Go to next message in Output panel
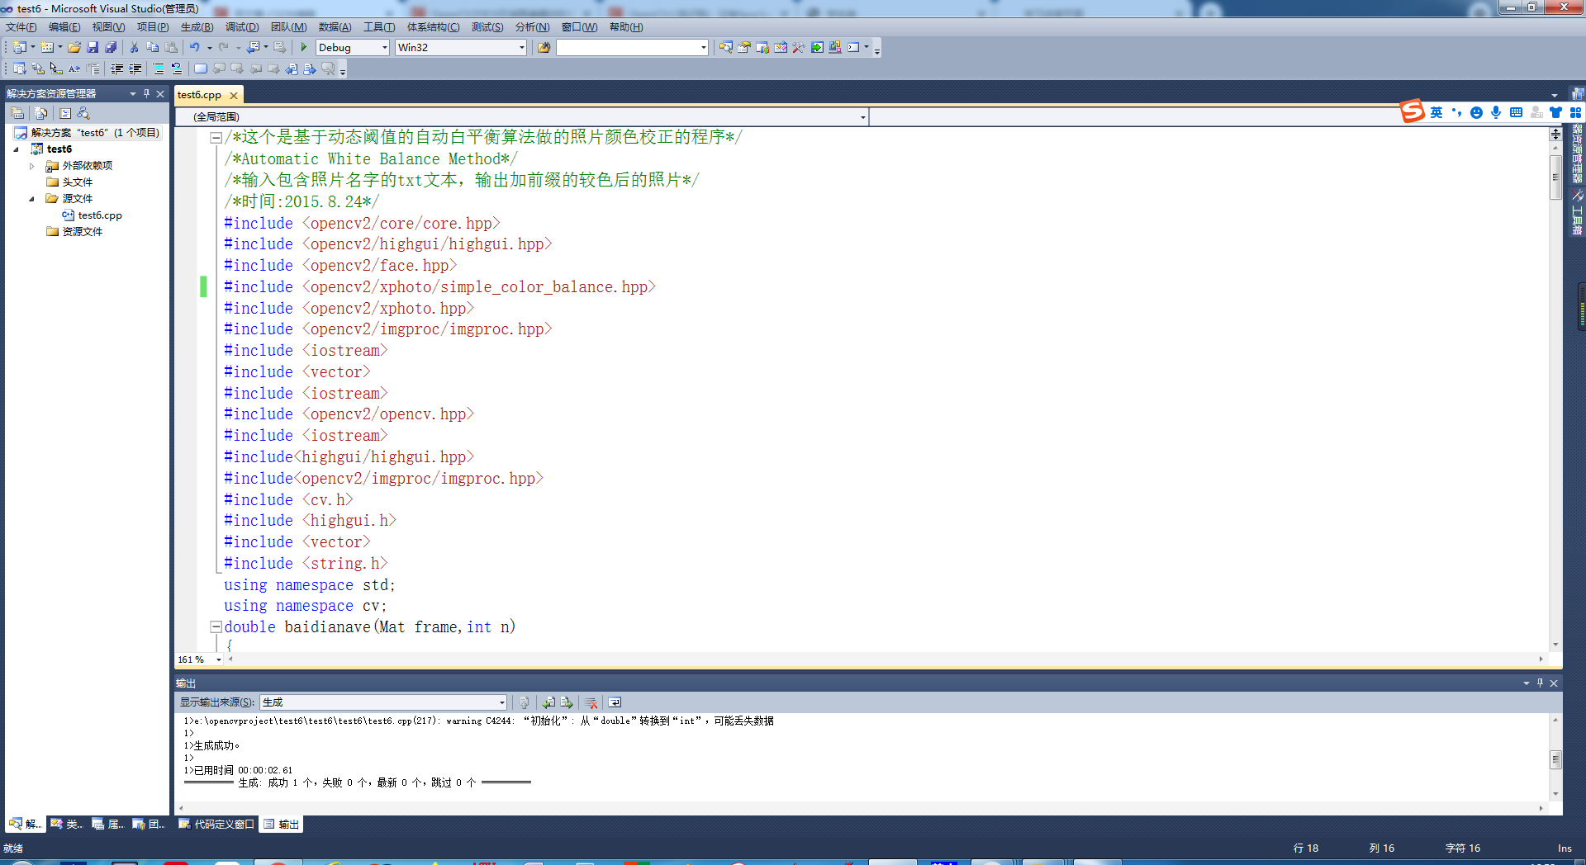Screen dimensions: 1586x865 [567, 702]
